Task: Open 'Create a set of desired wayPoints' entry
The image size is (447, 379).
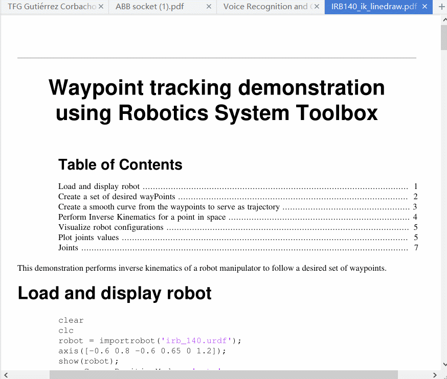Action: pyautogui.click(x=238, y=197)
